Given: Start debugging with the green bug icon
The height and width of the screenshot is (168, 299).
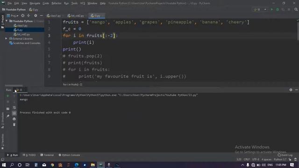Looking at the screenshot, I should pos(278,9).
